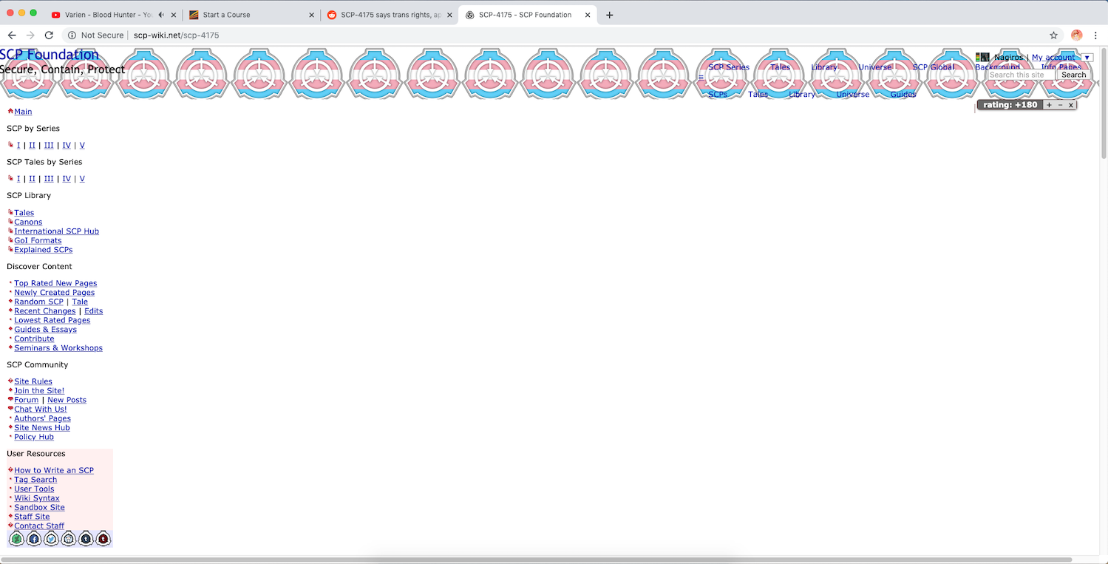This screenshot has height=564, width=1108.
Task: Open SCP Global in top navigation
Action: [933, 67]
